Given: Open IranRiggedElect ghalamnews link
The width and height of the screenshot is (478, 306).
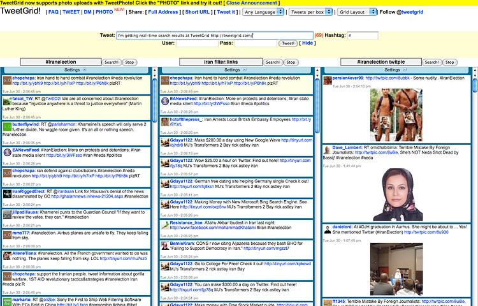Looking at the screenshot, I should click(87, 196).
